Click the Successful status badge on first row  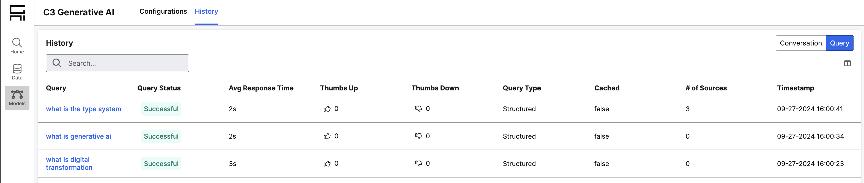coord(161,108)
